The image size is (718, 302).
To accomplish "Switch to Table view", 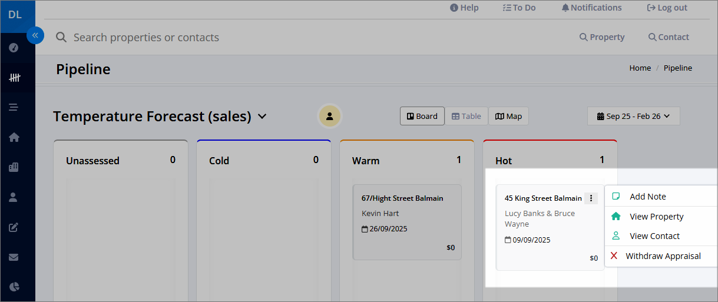I will [466, 116].
